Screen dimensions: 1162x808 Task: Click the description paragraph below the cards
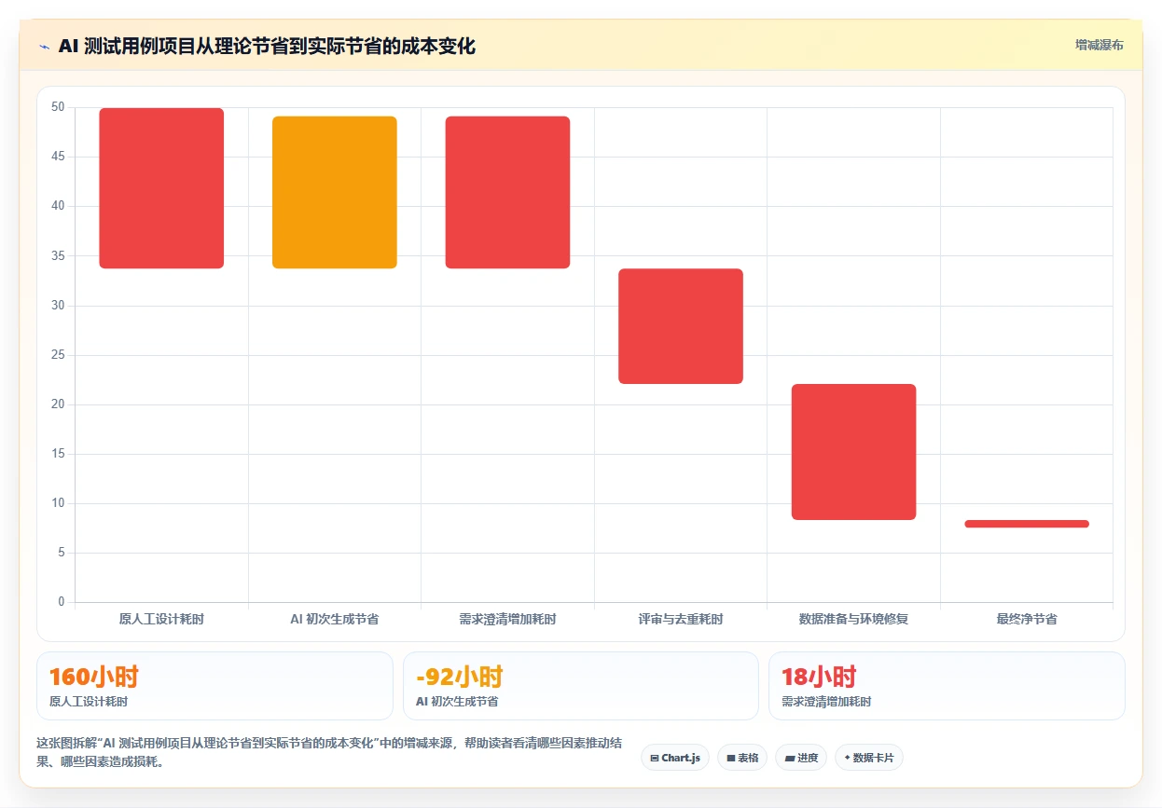tap(328, 752)
